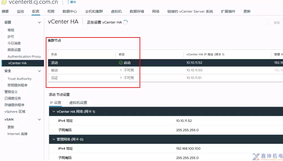Screen dimensions: 283x161
Task: Open 已调度任务 in the sidebar
Action: coord(13,98)
